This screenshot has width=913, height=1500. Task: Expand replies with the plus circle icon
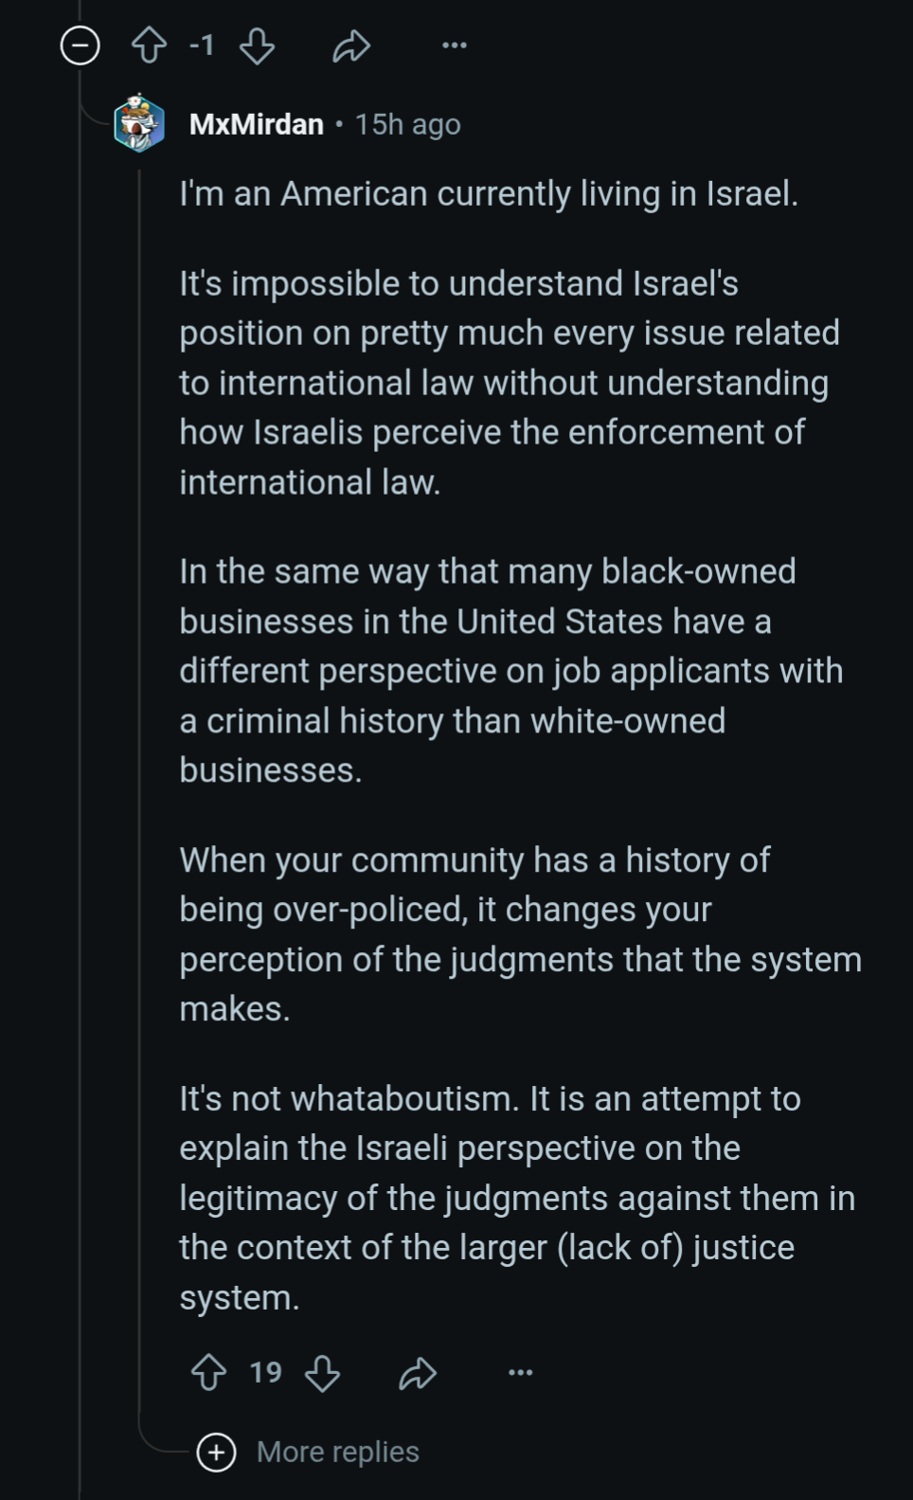[216, 1452]
